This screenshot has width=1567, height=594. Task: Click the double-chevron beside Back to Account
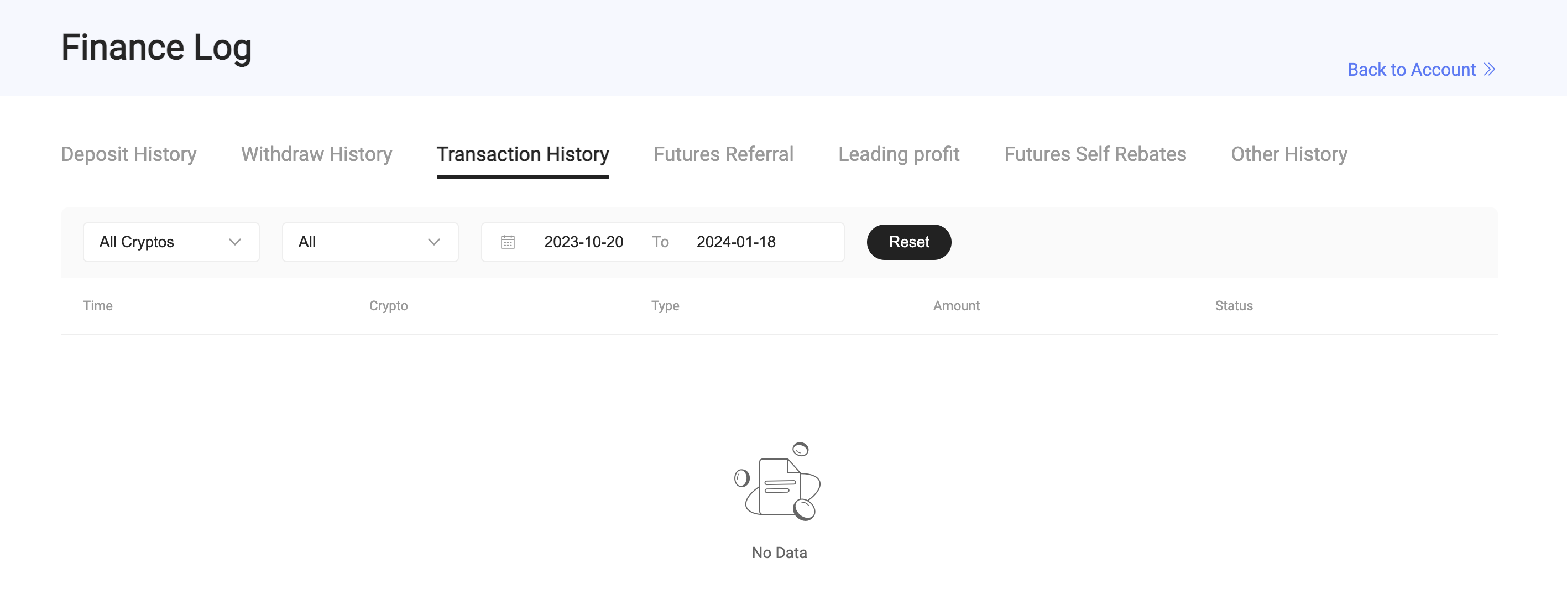click(x=1489, y=69)
